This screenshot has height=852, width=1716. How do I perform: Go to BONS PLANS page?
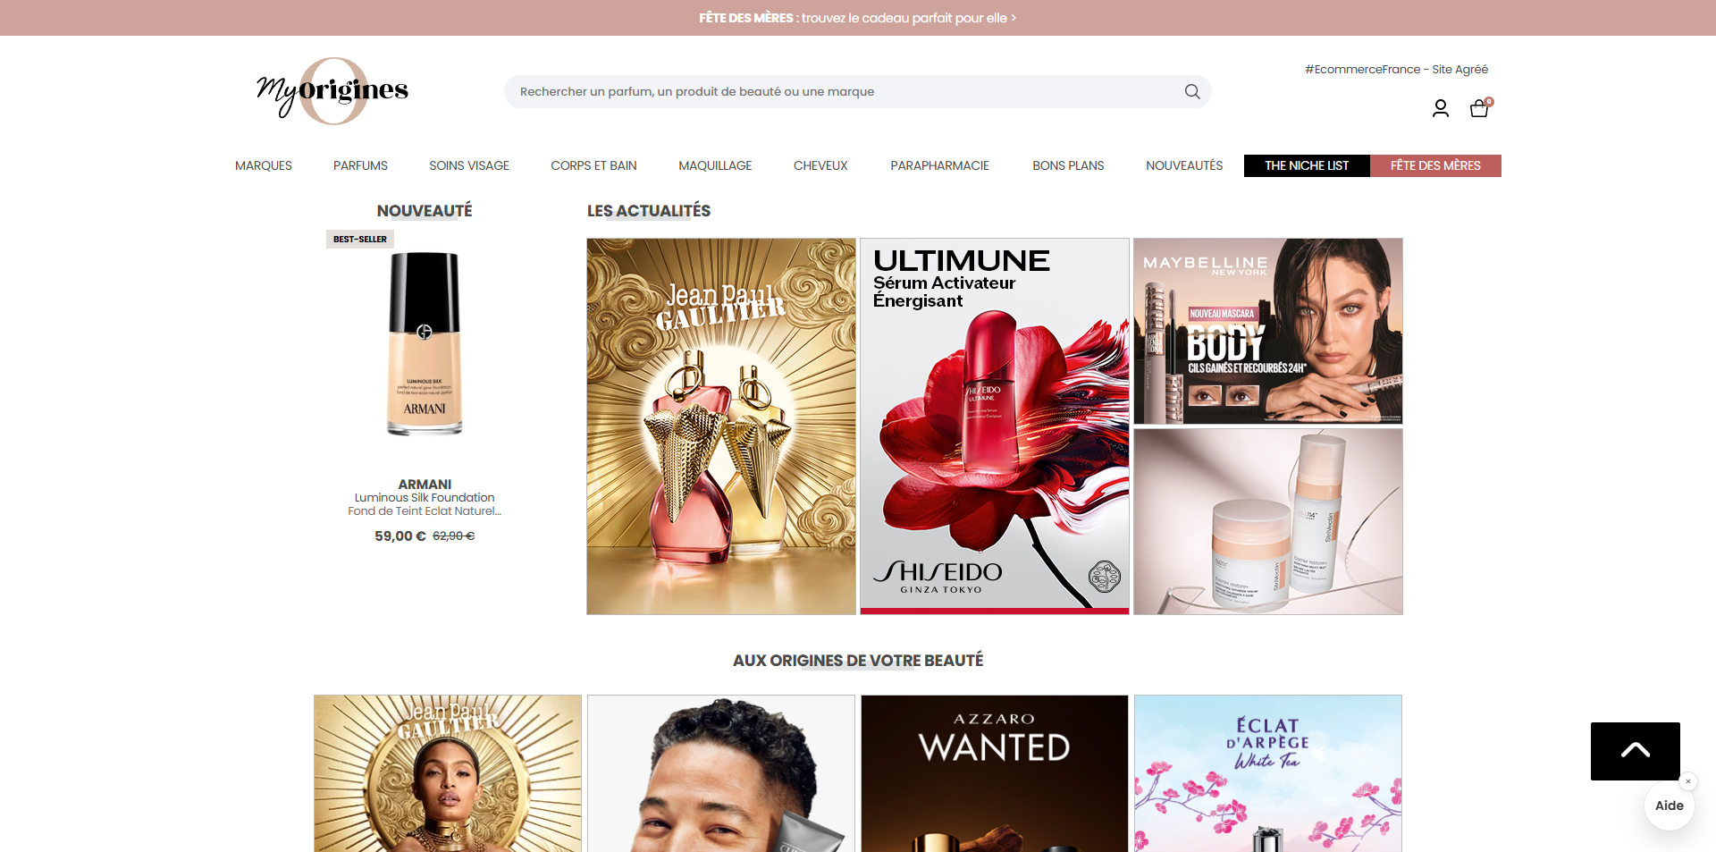(x=1068, y=165)
